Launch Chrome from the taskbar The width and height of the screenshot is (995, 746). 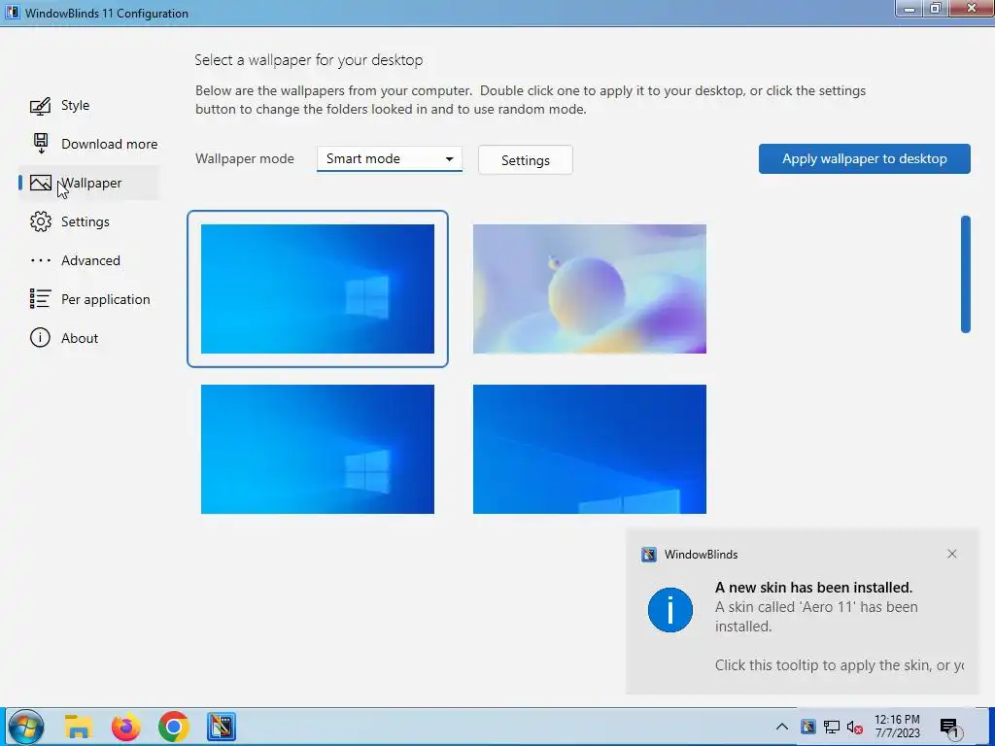click(173, 727)
